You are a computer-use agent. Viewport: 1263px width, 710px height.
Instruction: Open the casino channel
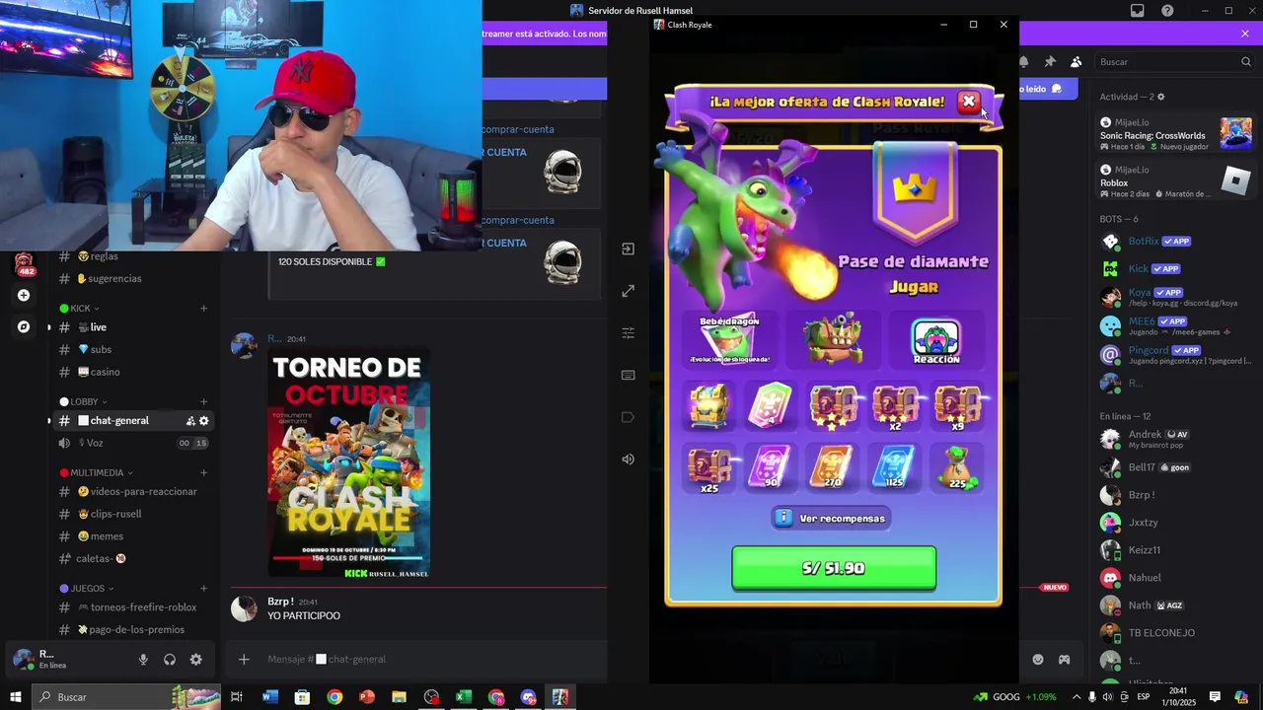(132, 372)
